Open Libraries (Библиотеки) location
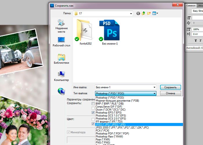This screenshot has height=145, width=203. 61,59
